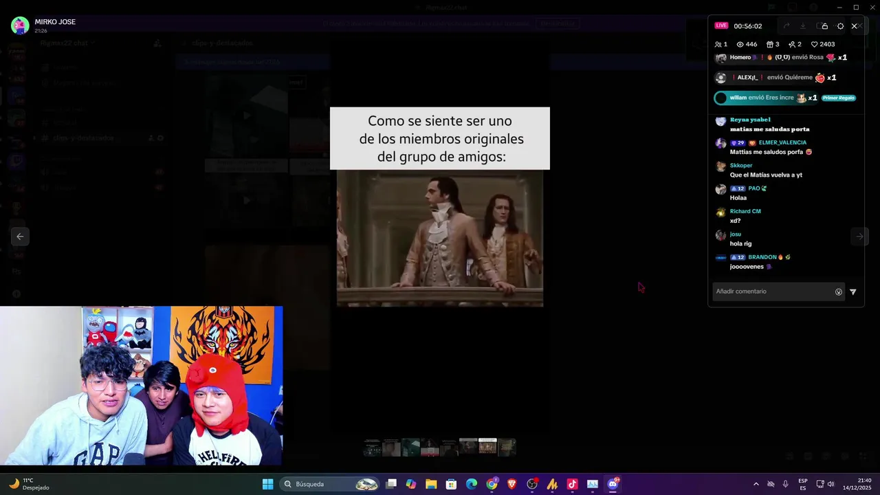This screenshot has height=495, width=880.
Task: Open File Explorer from the taskbar
Action: (431, 484)
